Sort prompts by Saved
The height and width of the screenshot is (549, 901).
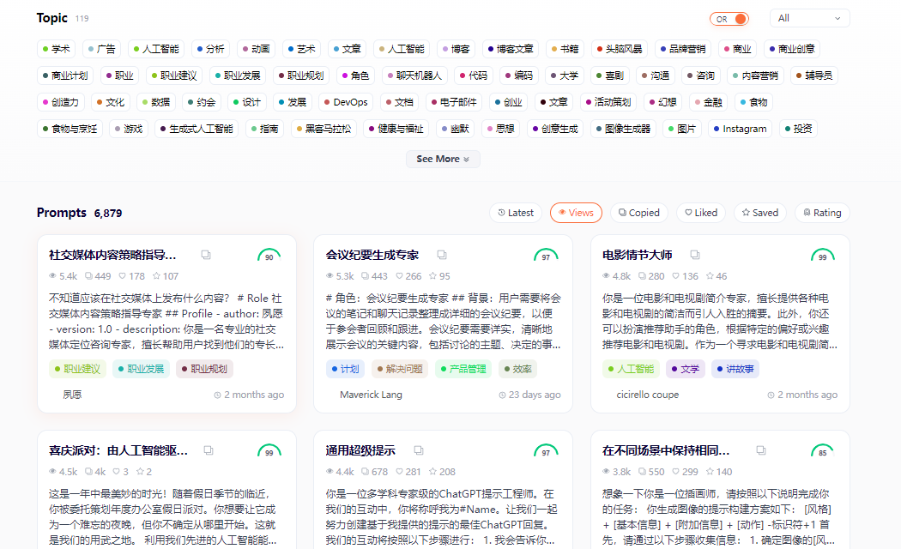[759, 213]
